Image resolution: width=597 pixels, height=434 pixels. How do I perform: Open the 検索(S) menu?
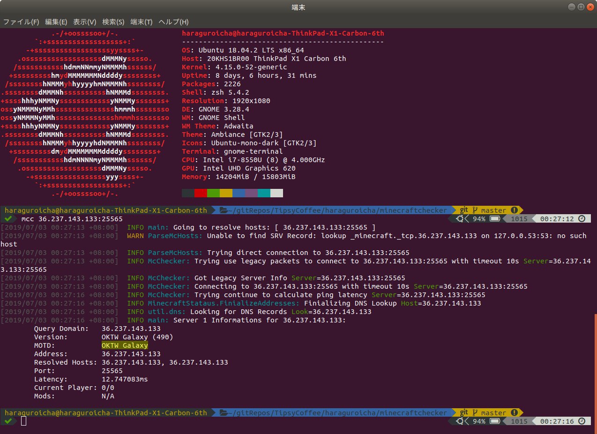click(113, 22)
